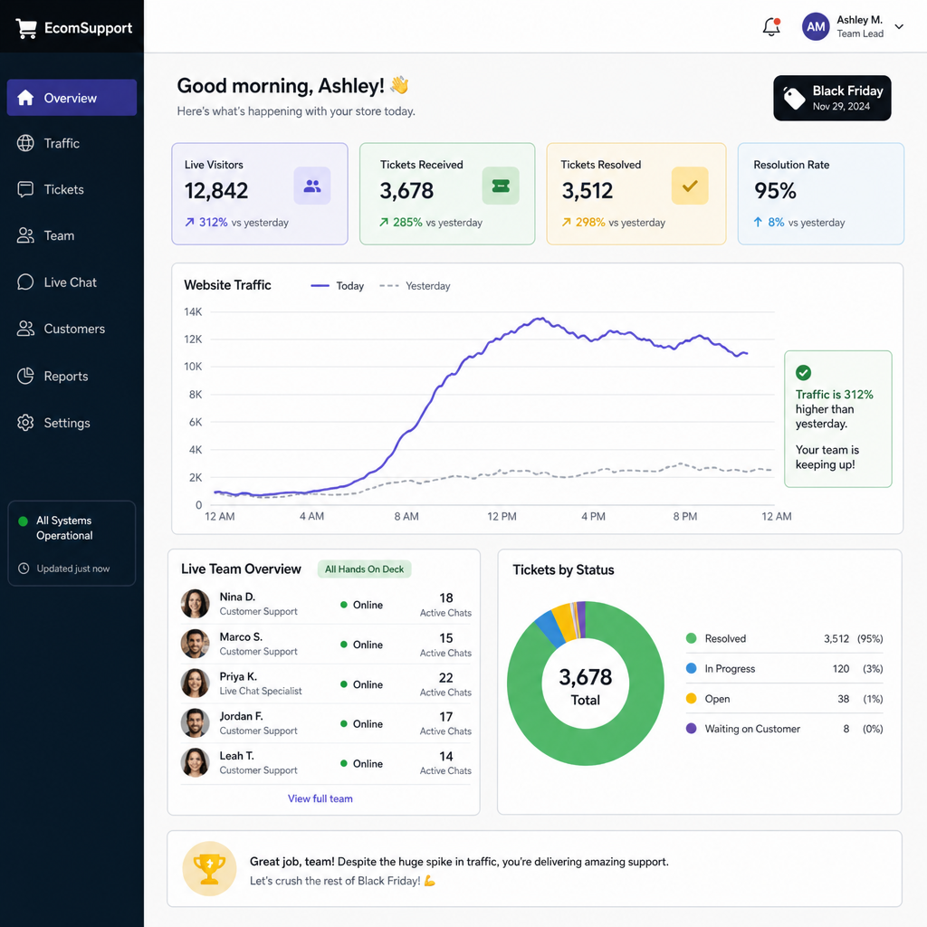Click the yellow Open legend dot
The width and height of the screenshot is (927, 927).
coord(691,699)
